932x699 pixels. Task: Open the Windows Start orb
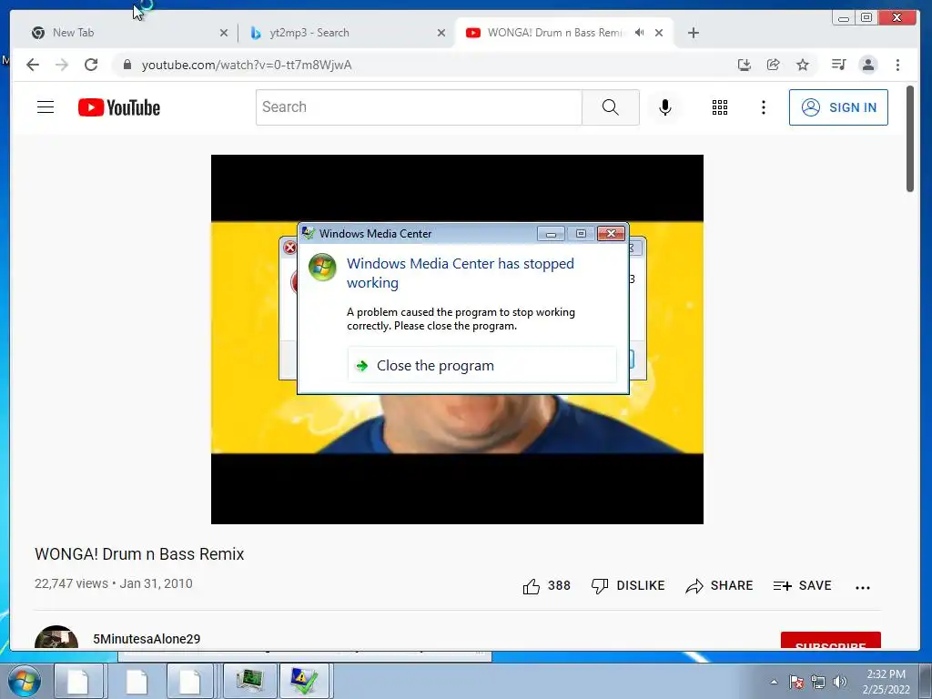pyautogui.click(x=25, y=681)
